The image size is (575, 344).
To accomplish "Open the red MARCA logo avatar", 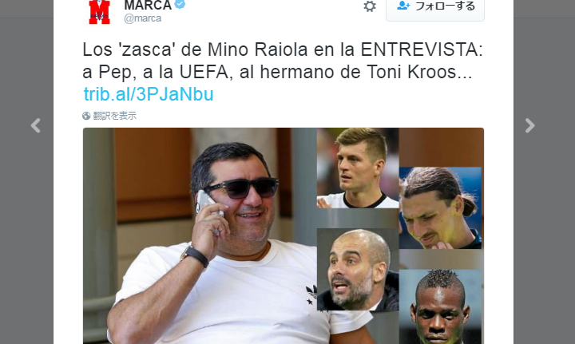I will point(99,12).
